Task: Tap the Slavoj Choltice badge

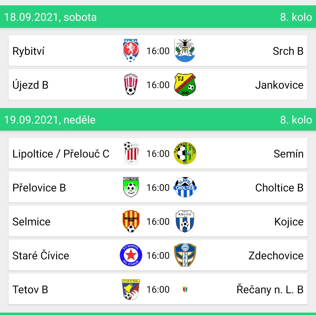Action: [x=185, y=187]
